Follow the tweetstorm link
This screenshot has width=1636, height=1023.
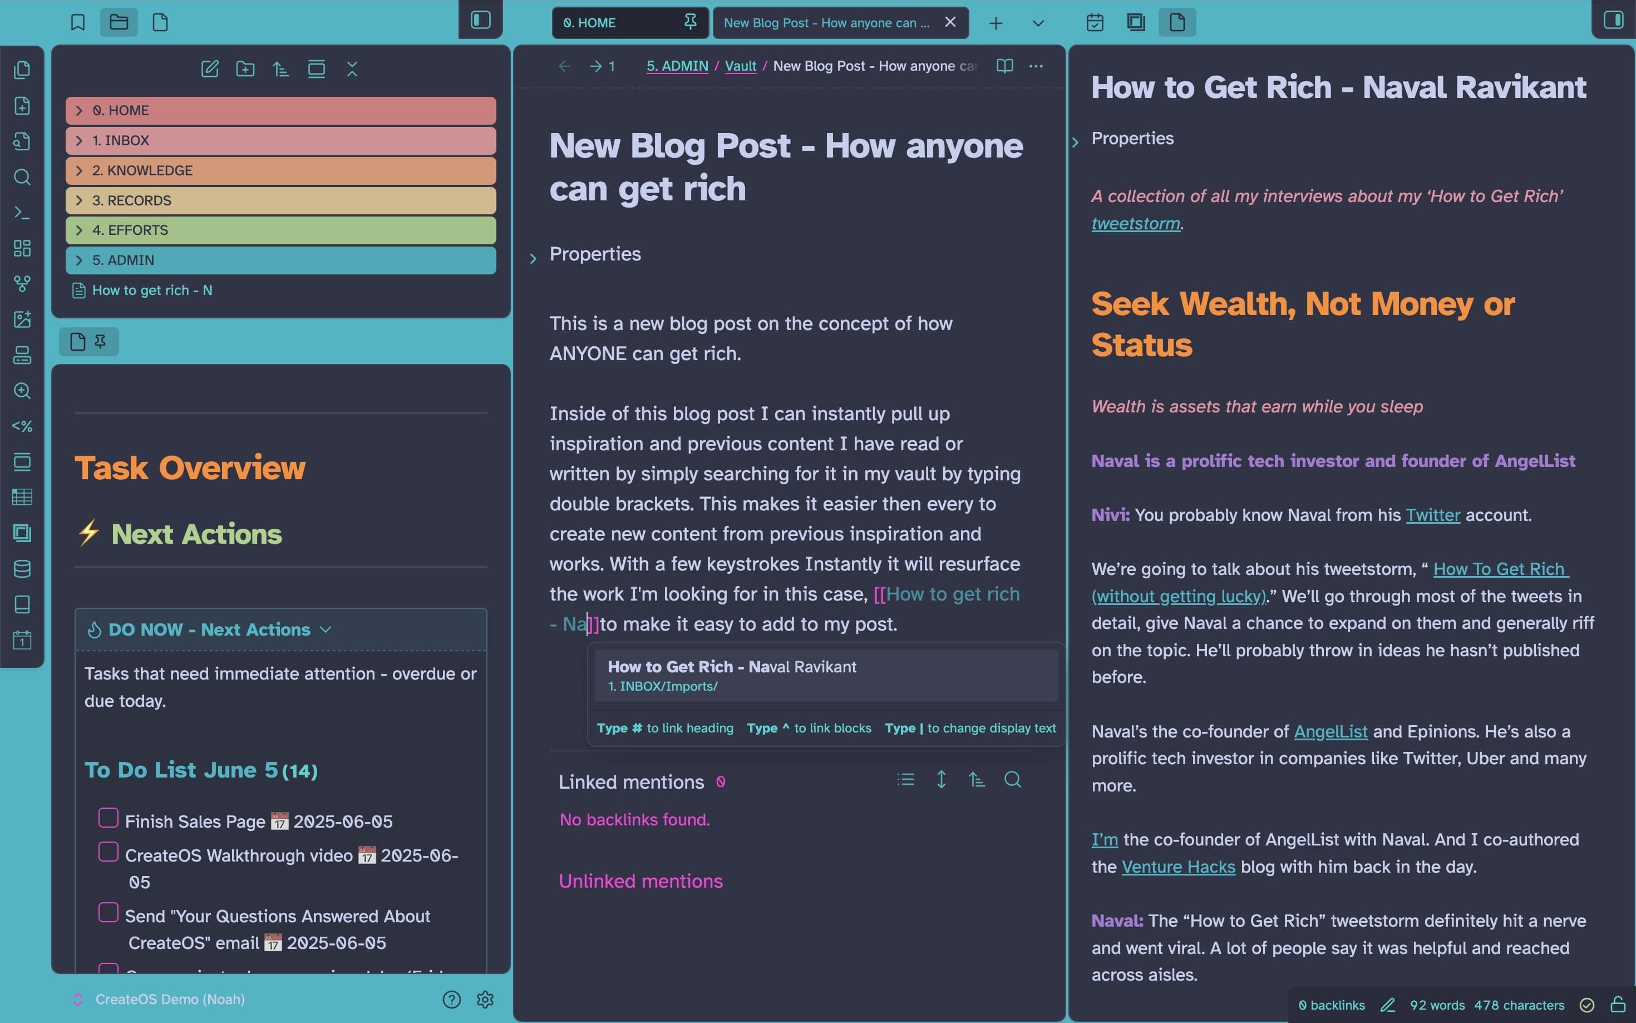coord(1136,223)
